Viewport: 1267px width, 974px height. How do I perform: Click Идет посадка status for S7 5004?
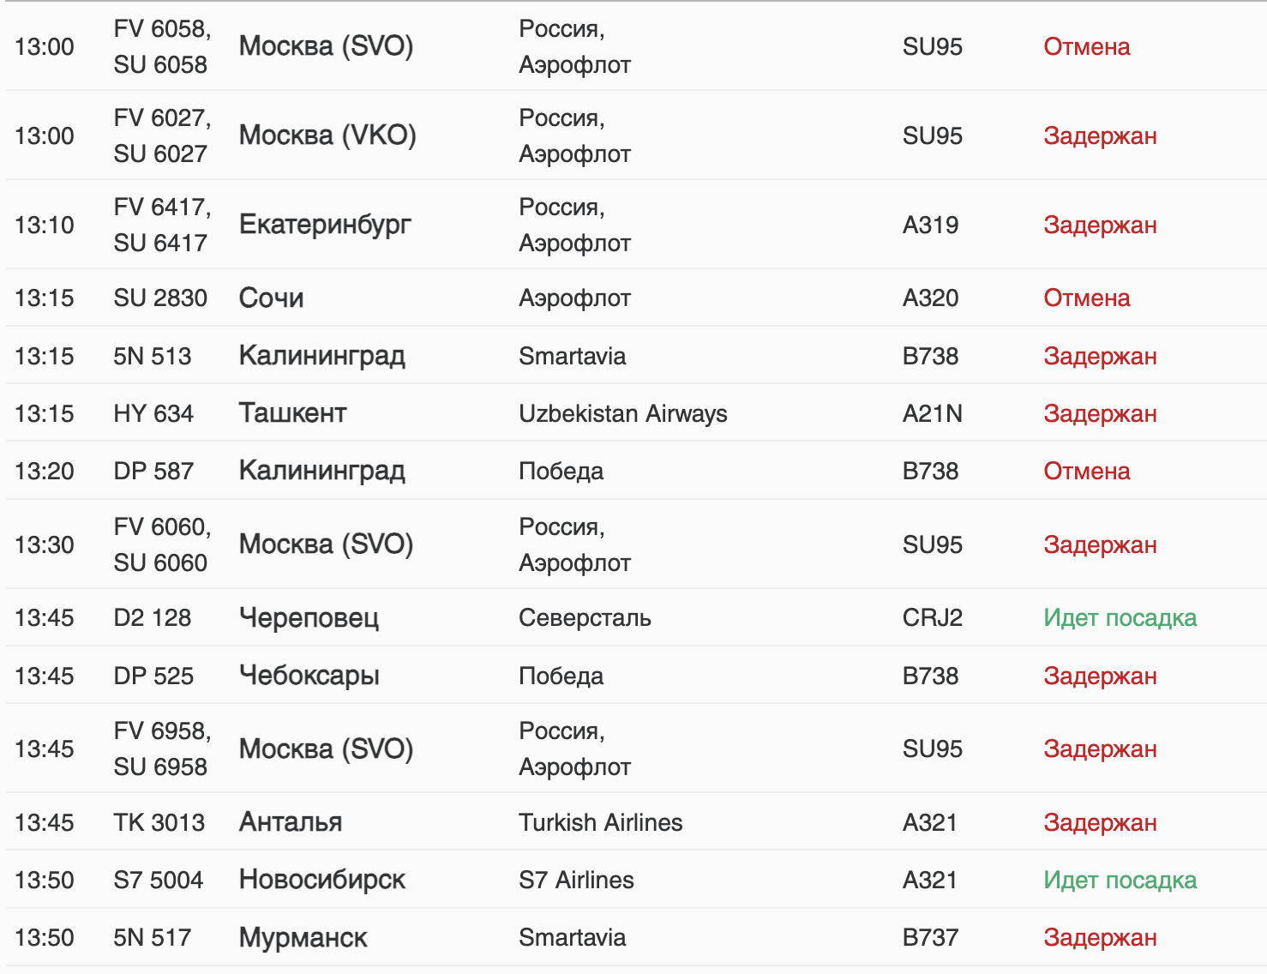point(1120,880)
